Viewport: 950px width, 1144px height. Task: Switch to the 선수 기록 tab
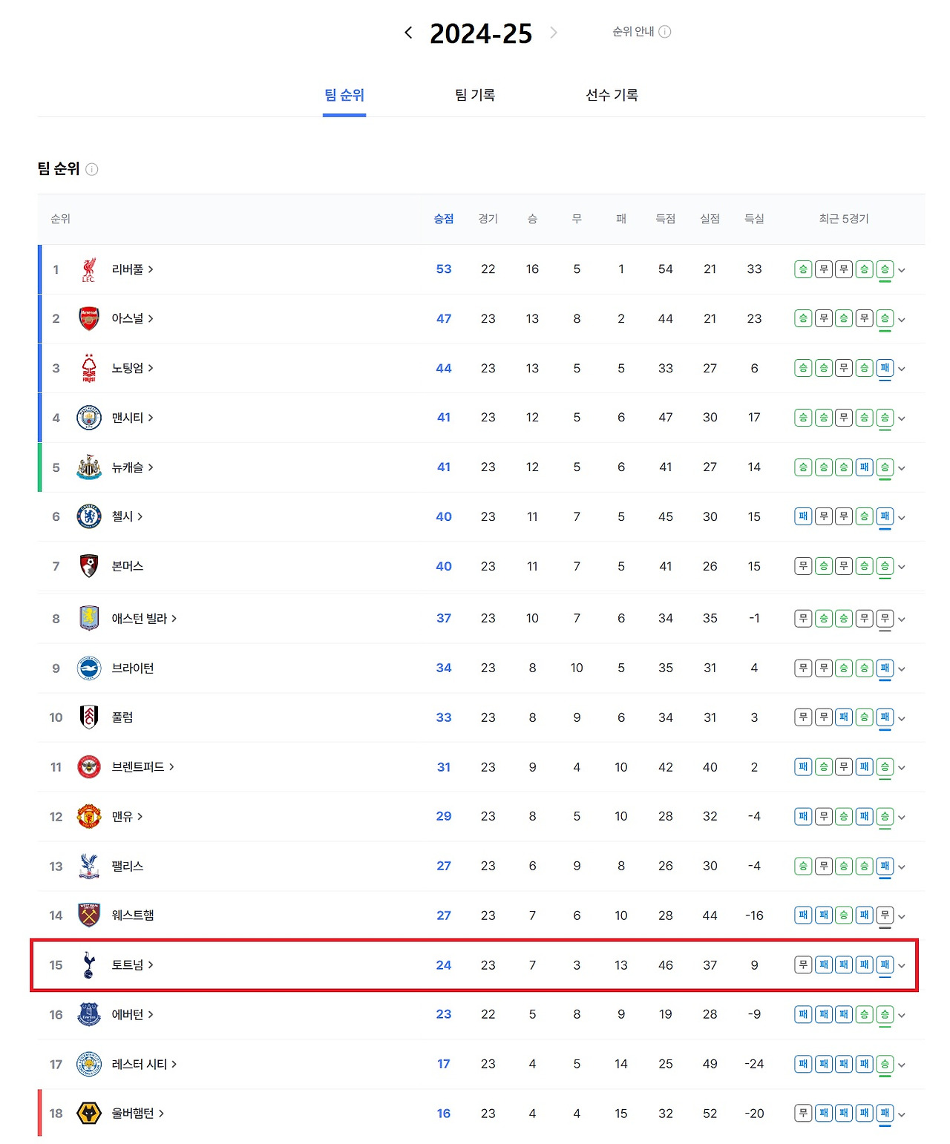point(612,95)
